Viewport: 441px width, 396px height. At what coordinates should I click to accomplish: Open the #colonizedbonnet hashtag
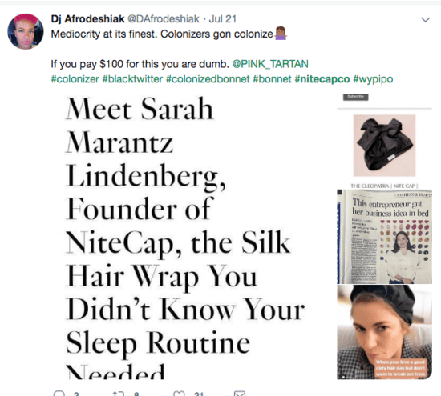(208, 79)
